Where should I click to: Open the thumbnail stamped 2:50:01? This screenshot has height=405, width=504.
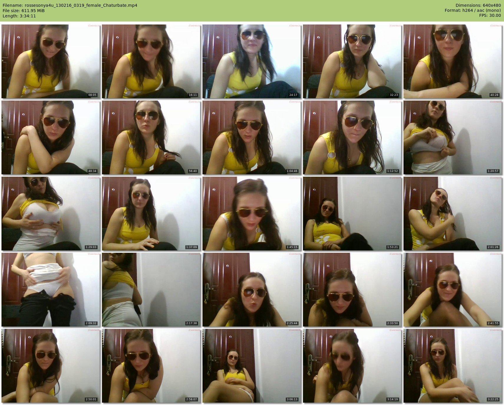pyautogui.click(x=51, y=366)
